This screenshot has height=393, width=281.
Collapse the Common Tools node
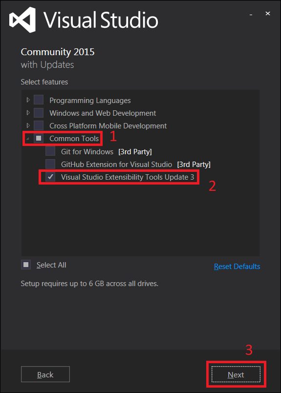28,139
